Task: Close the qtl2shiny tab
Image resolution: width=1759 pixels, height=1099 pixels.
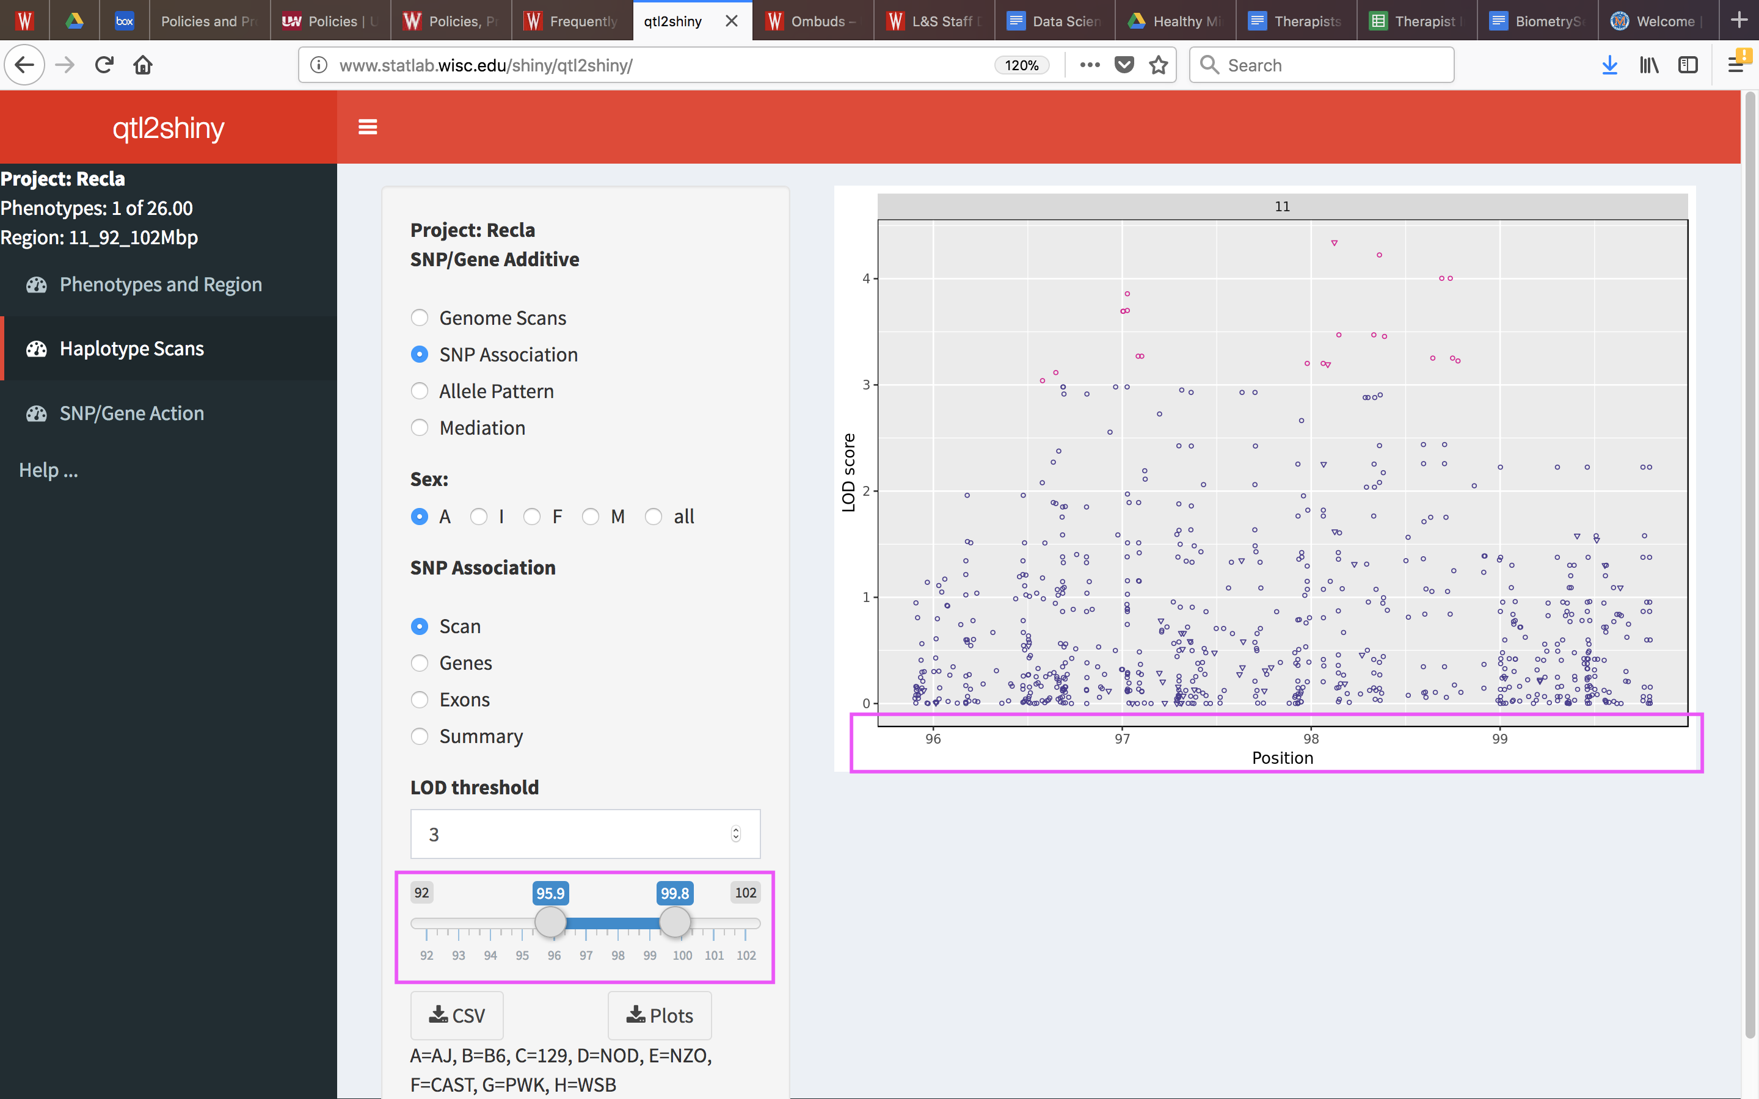Action: click(x=731, y=21)
